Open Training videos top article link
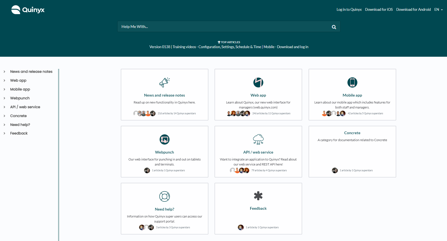 [217, 47]
